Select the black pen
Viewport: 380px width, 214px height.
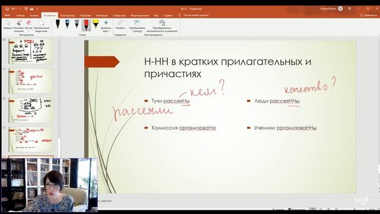(x=58, y=24)
